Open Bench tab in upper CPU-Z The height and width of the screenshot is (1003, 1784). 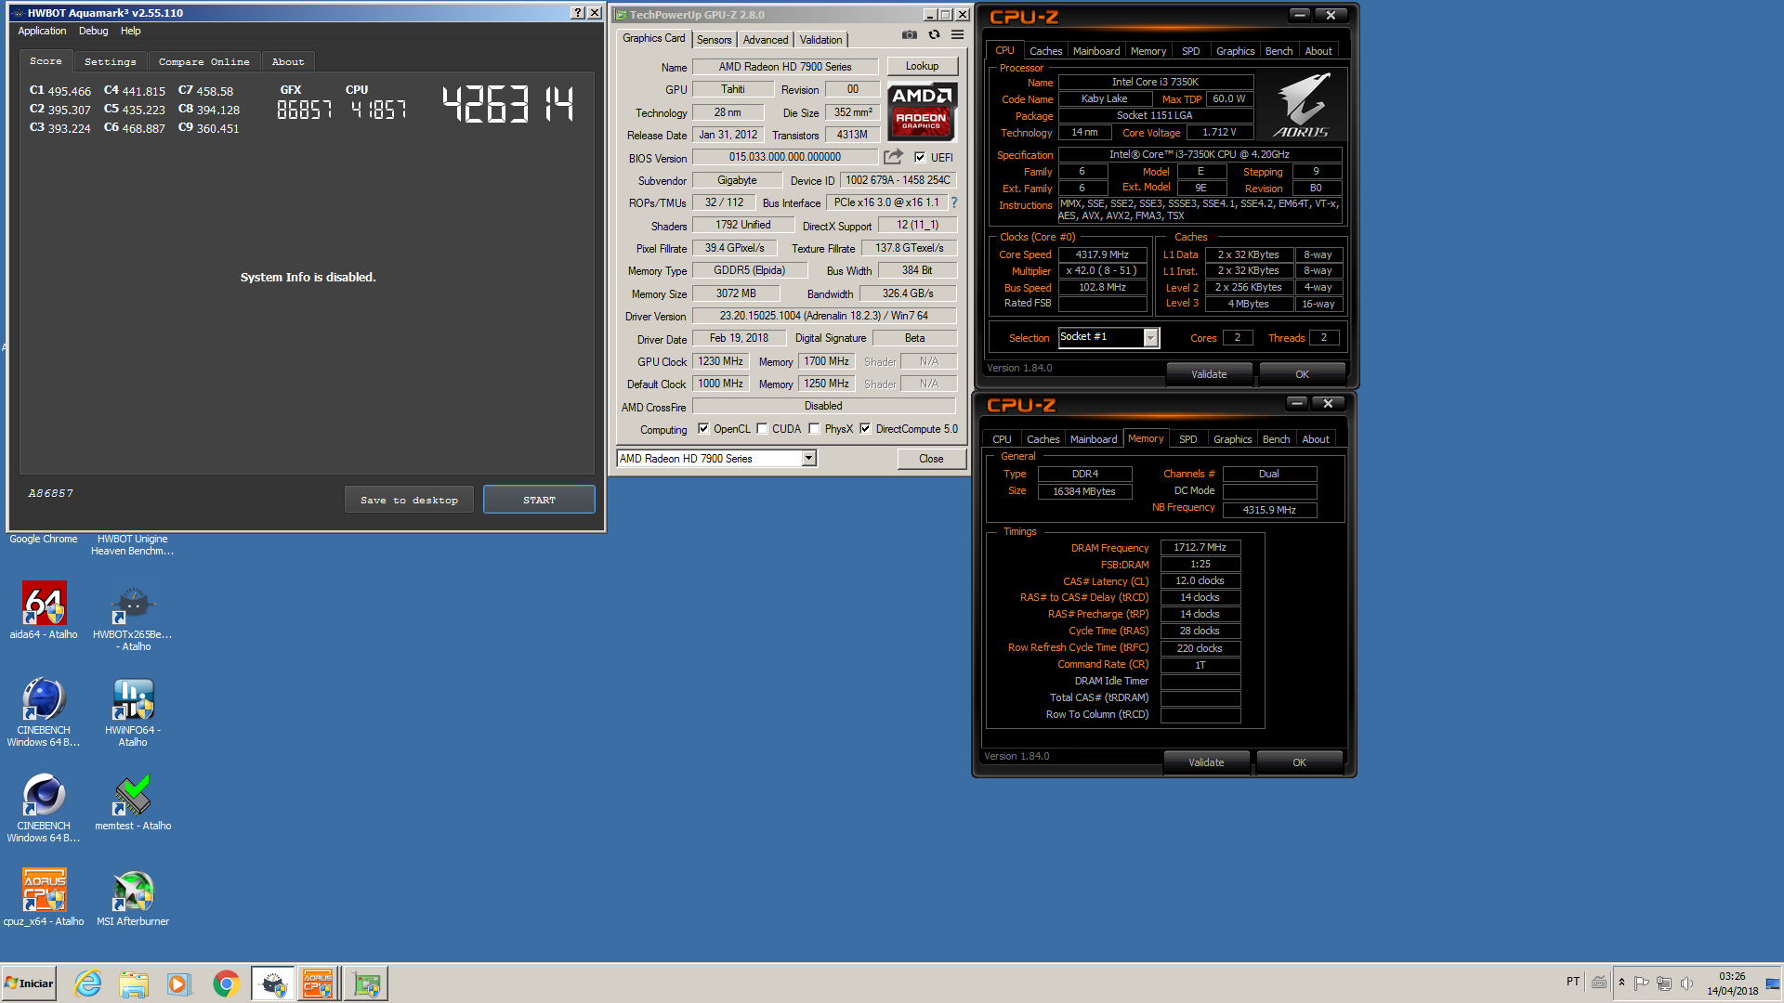tap(1279, 51)
